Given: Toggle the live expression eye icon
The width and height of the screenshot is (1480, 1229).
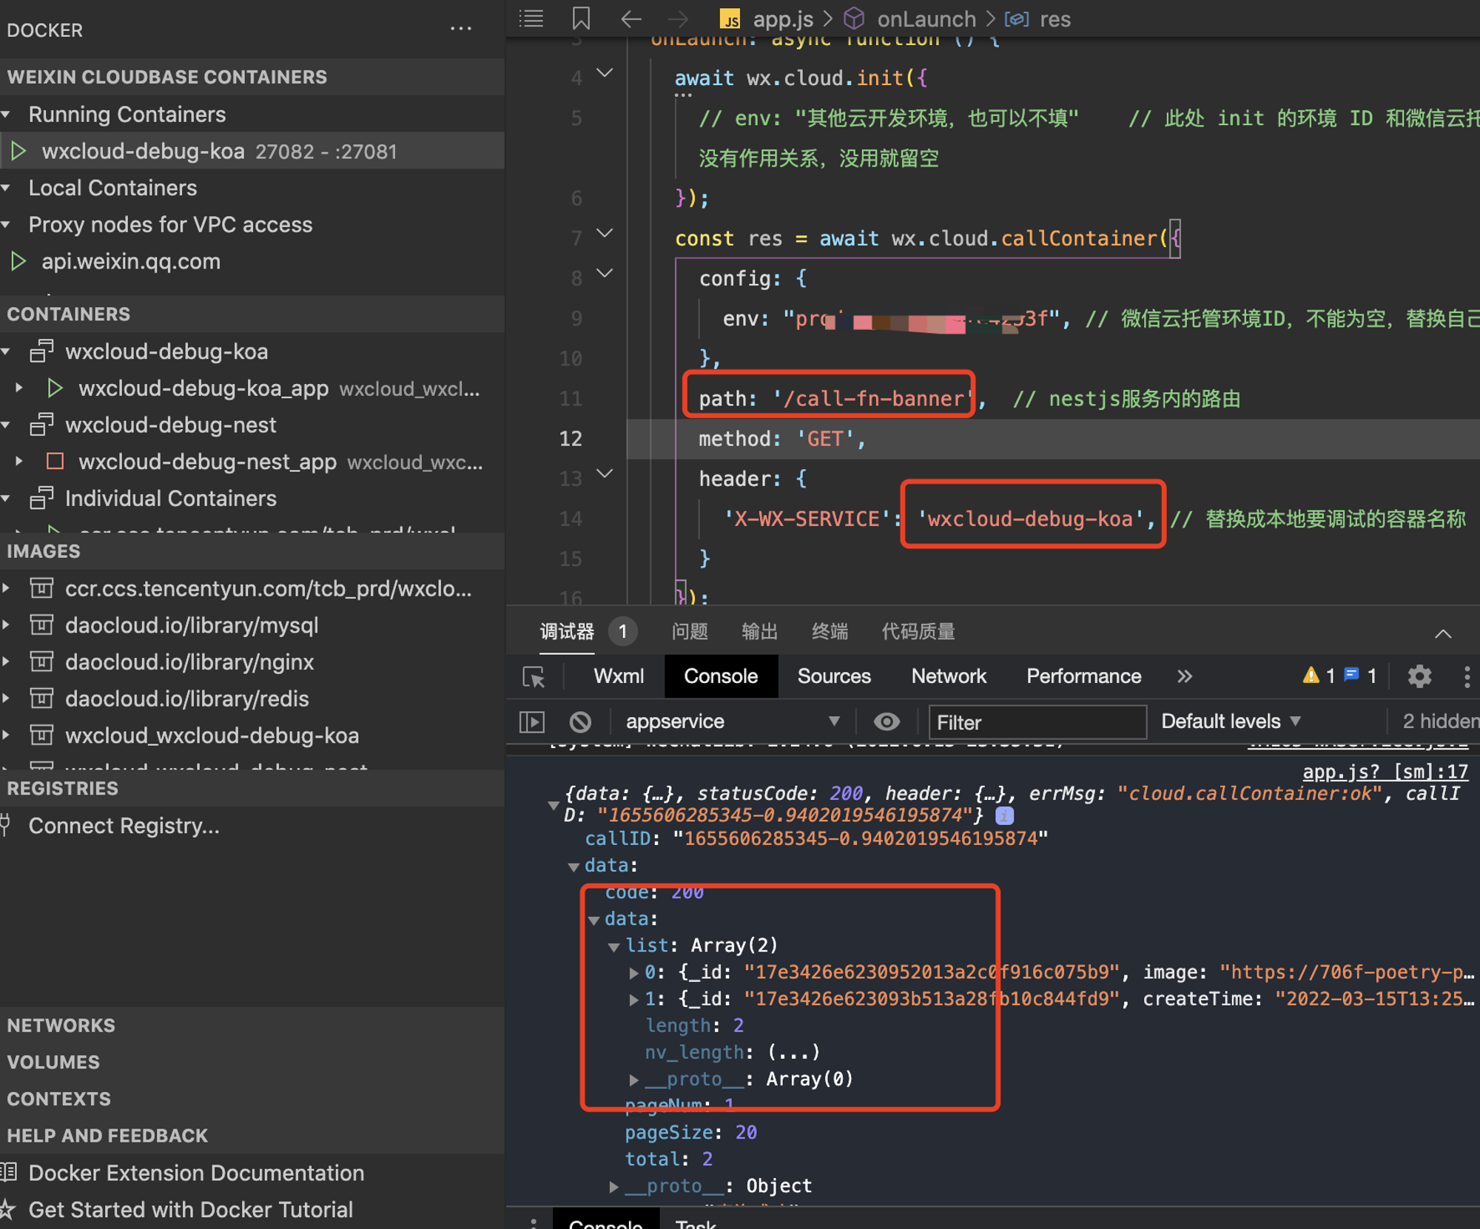Looking at the screenshot, I should 887,721.
